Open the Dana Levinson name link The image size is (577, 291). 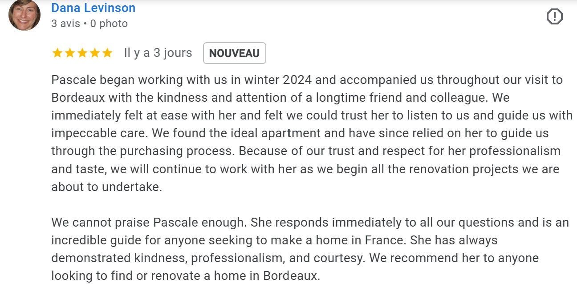pos(93,8)
